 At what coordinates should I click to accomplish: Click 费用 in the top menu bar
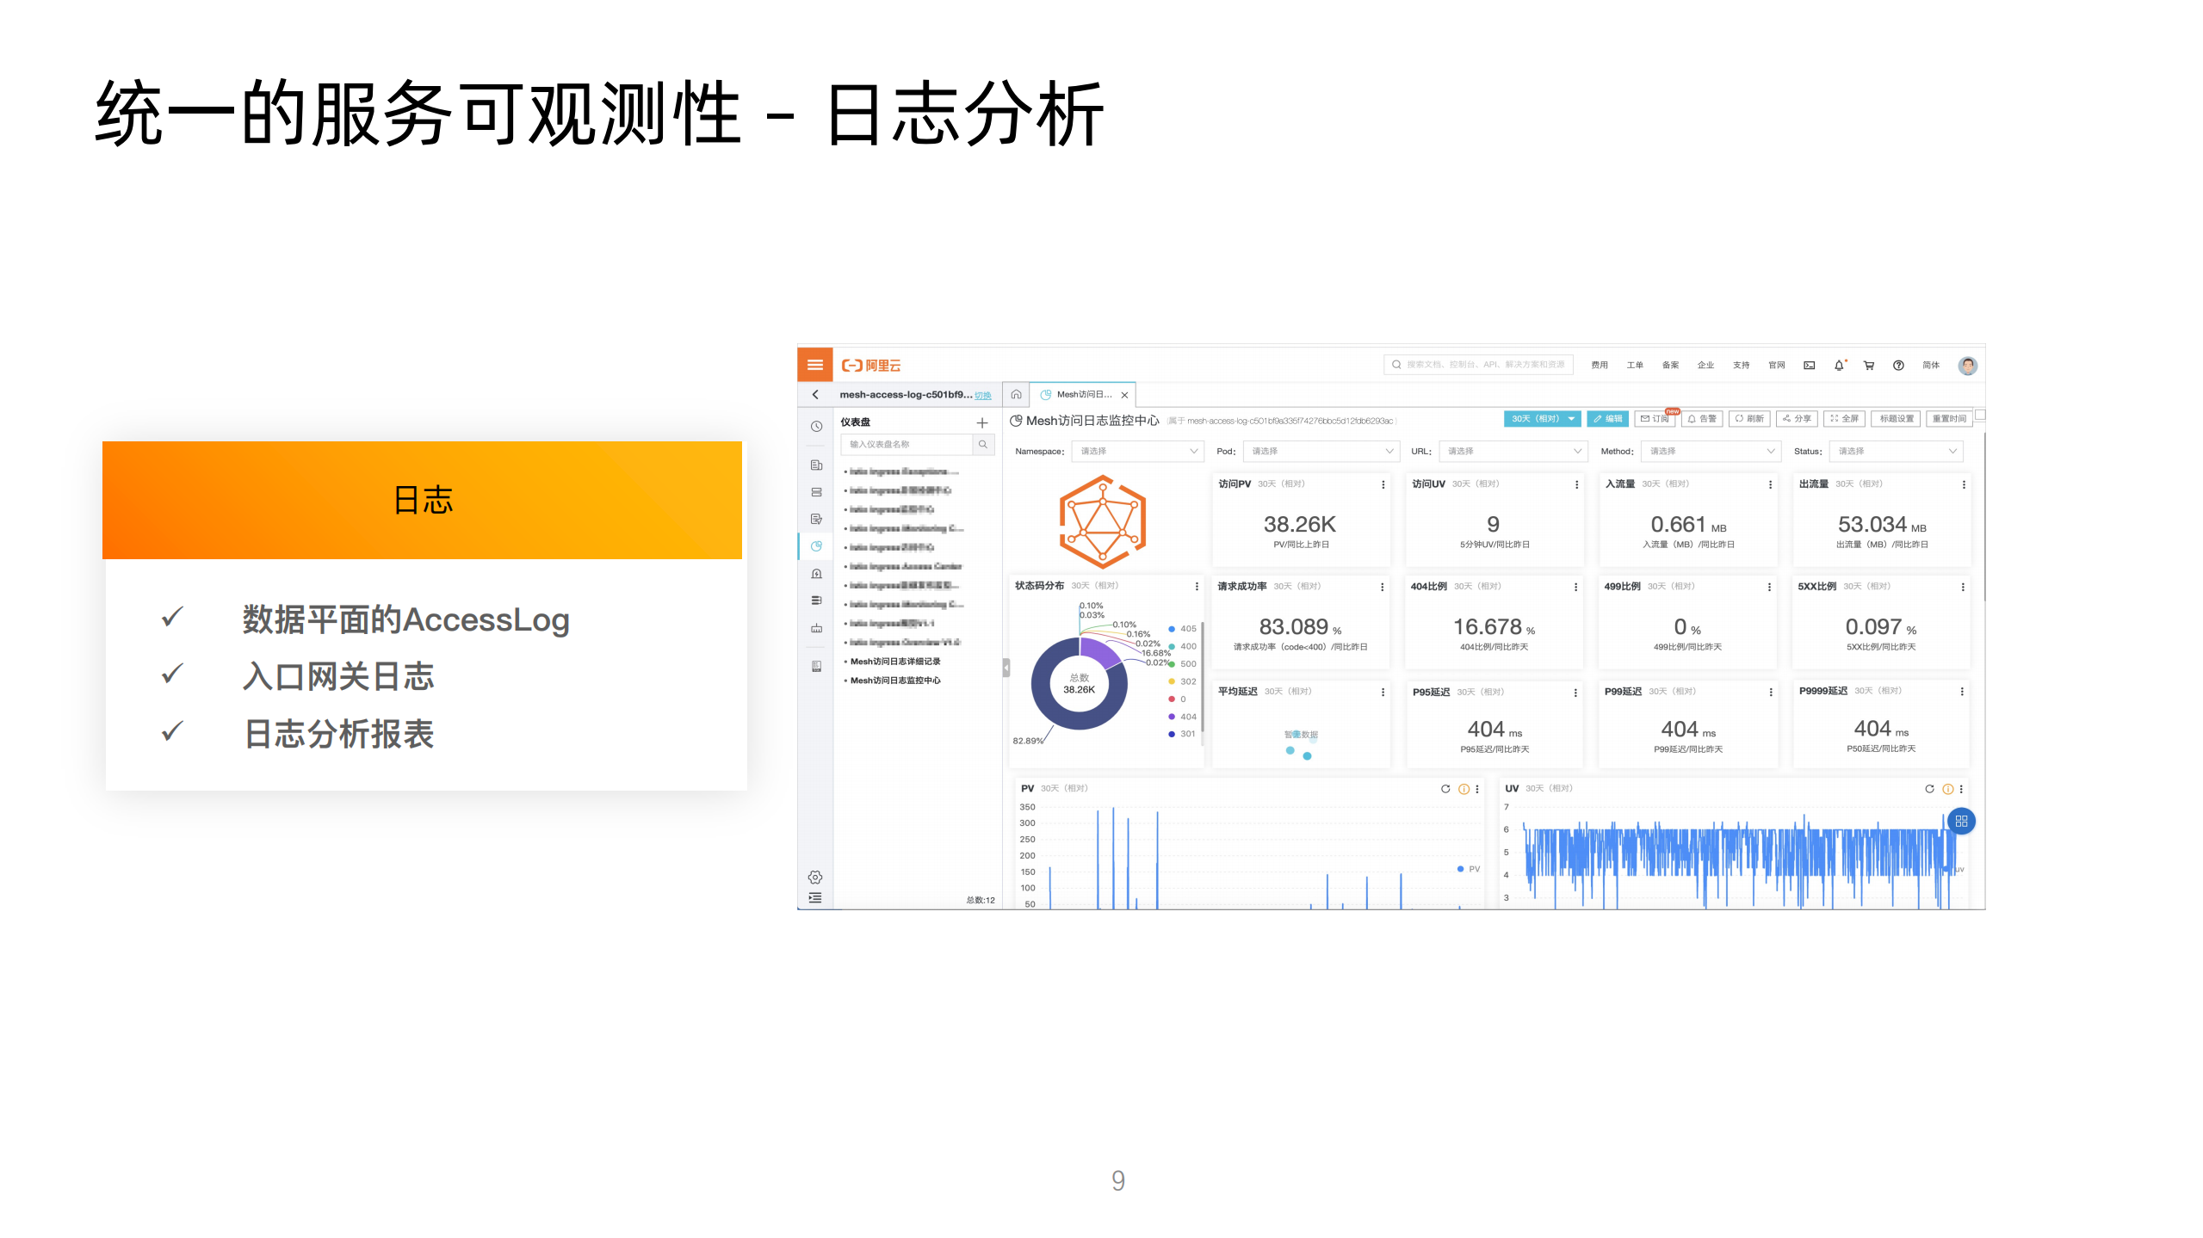point(1600,365)
